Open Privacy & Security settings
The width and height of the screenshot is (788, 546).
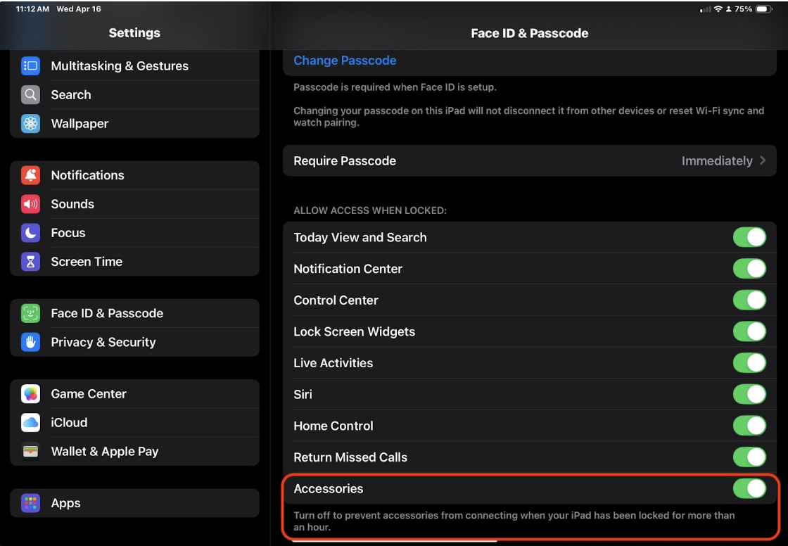pos(134,343)
